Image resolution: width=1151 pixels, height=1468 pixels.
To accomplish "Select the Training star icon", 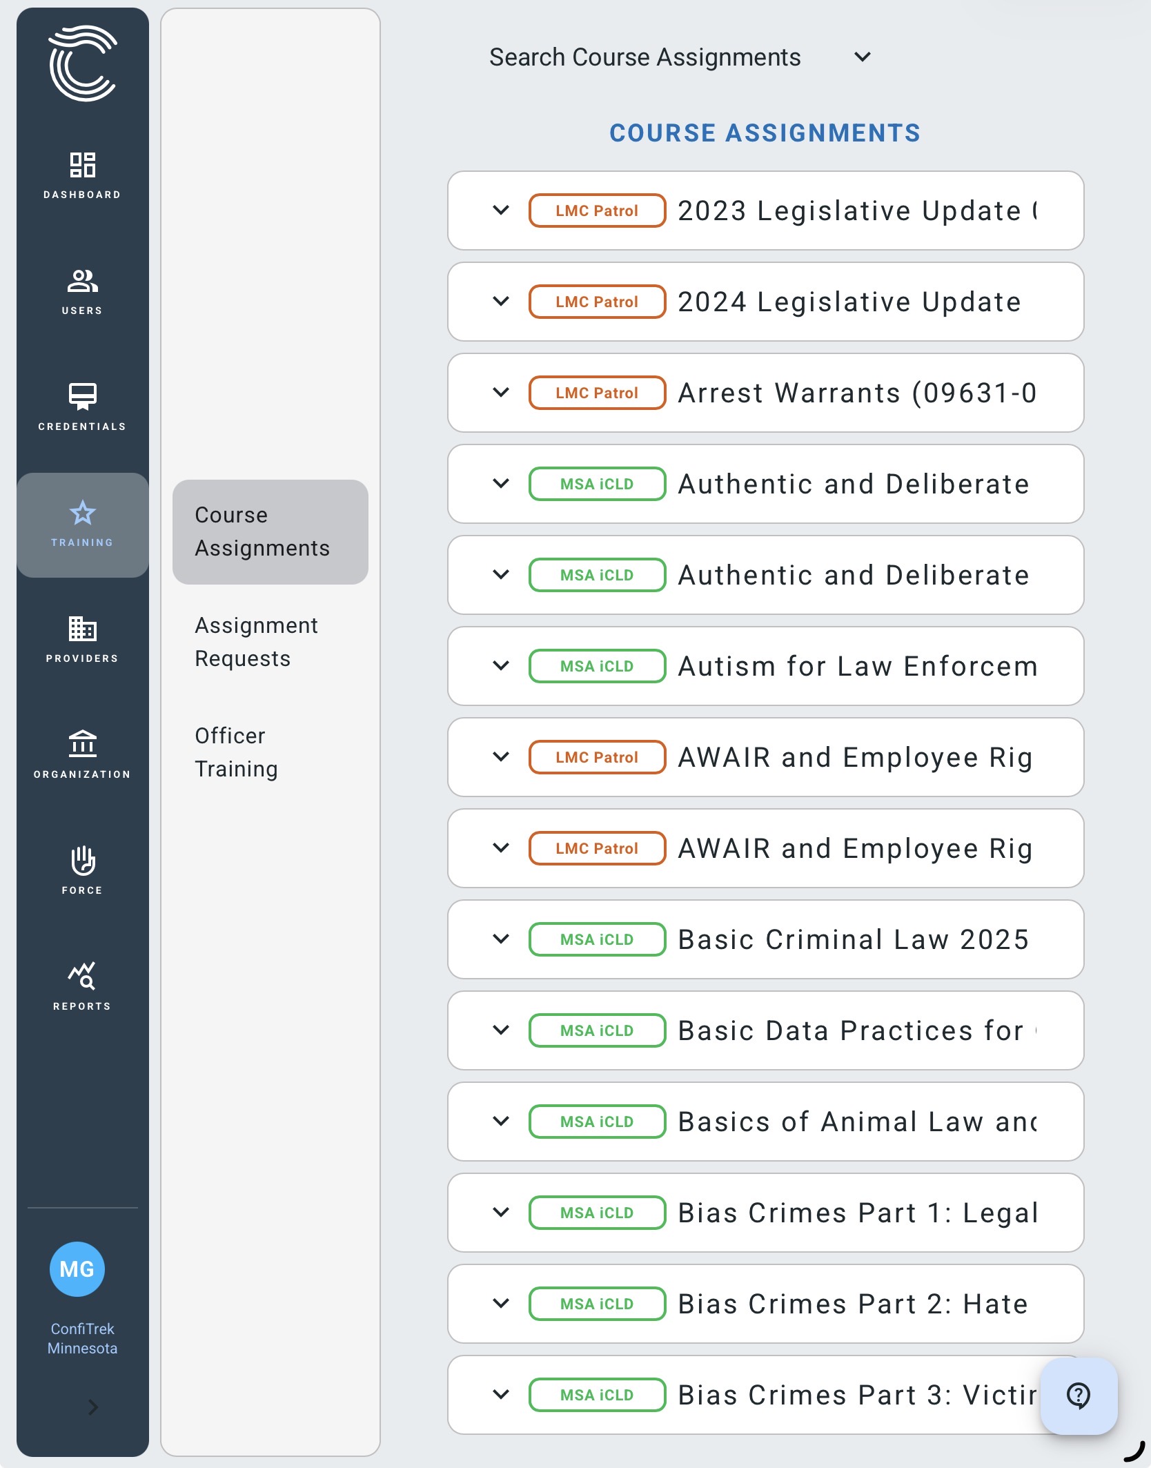I will click(x=82, y=513).
